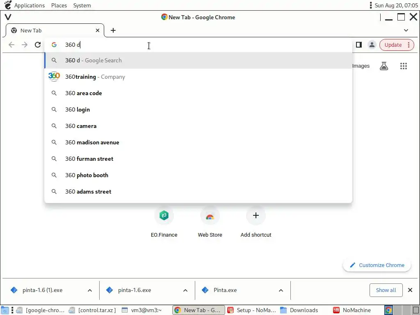Viewport: 420px width, 315px height.
Task: Expand options for pinta-1.6 (1).exe download
Action: click(90, 290)
